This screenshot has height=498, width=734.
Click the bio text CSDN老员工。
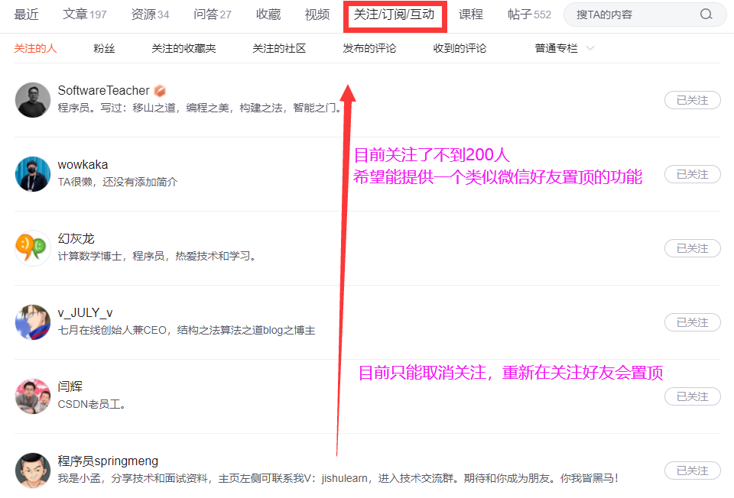point(92,405)
